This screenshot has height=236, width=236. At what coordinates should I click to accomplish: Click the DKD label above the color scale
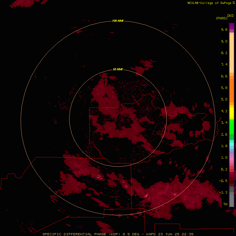[x=230, y=16]
